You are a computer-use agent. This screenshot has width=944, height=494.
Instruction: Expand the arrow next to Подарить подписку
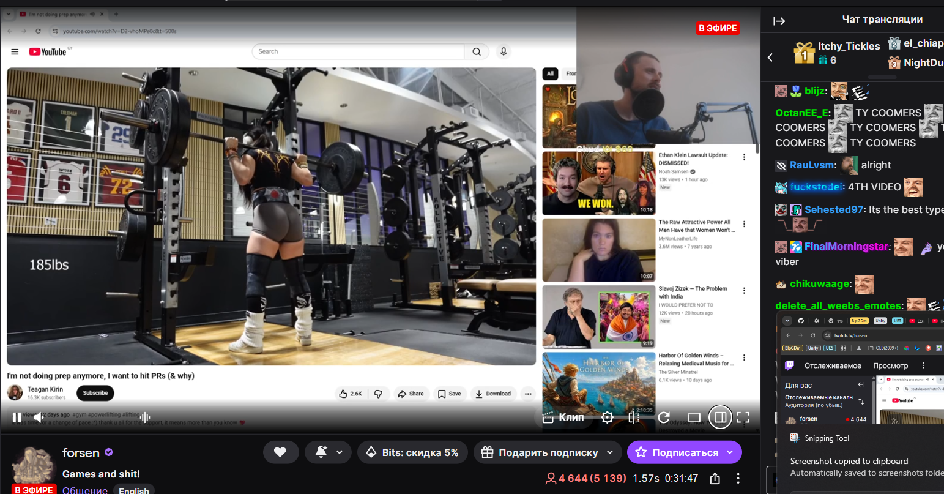point(610,452)
